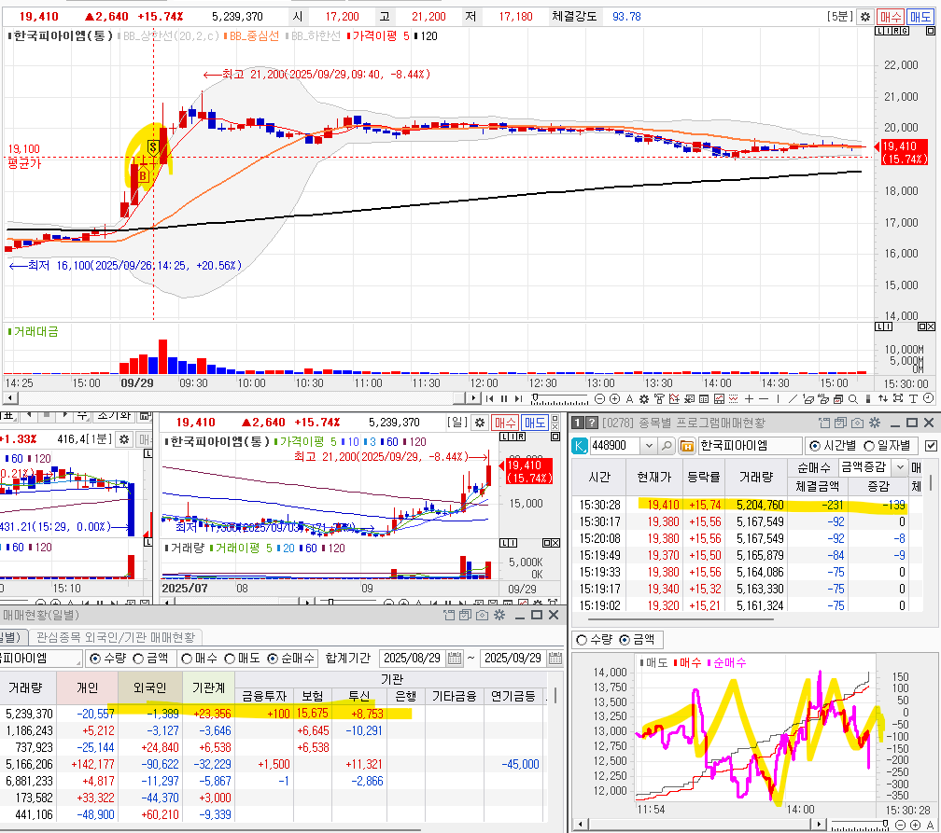Click 매도 button on daily chart

tap(534, 423)
